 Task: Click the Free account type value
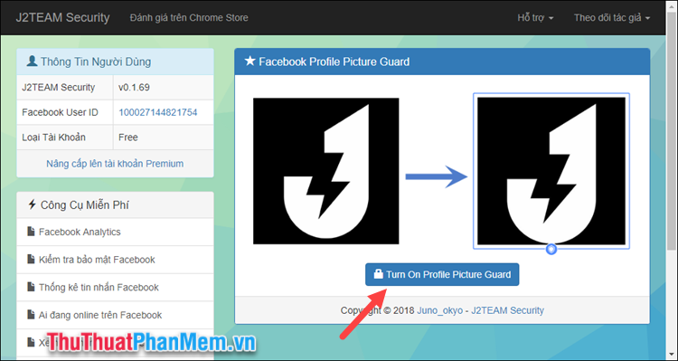pyautogui.click(x=128, y=138)
